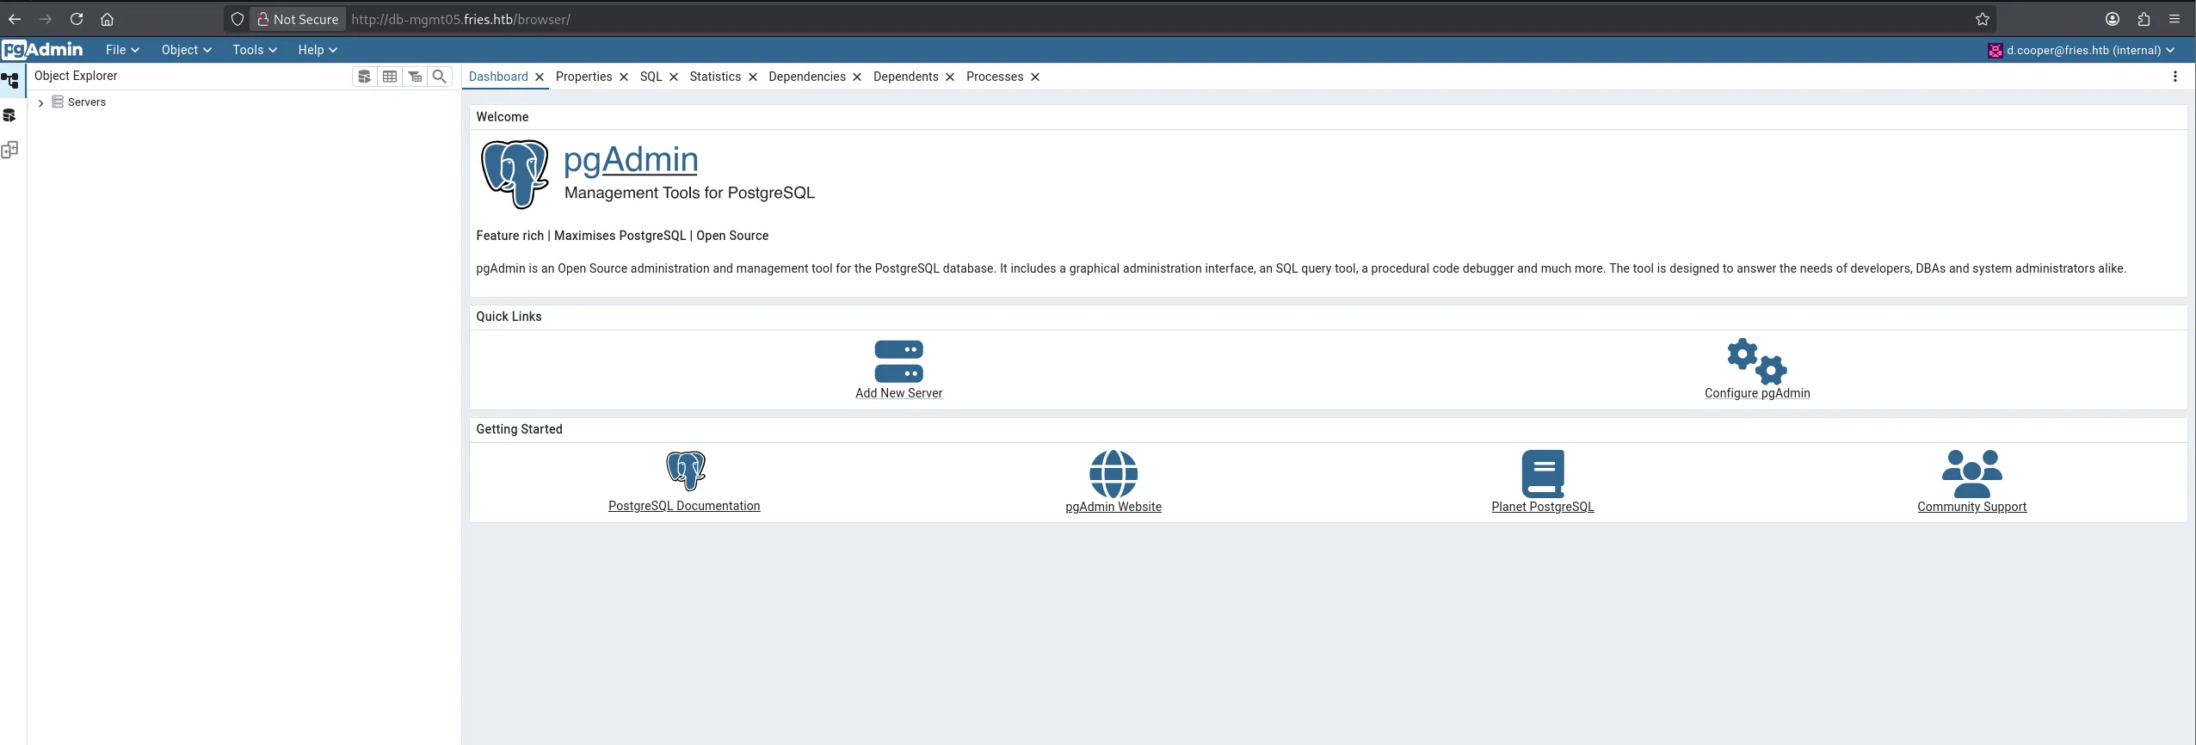
Task: Open the user account dropdown d.cooper@fries.htb
Action: coord(2082,50)
